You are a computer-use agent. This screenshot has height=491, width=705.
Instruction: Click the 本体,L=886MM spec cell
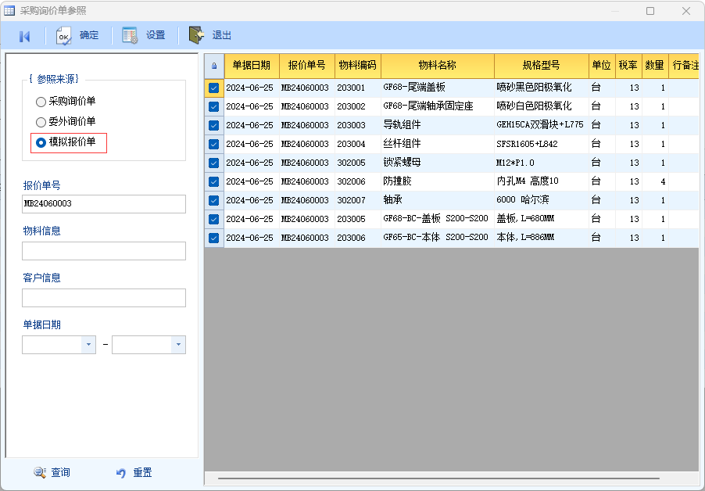pyautogui.click(x=542, y=238)
